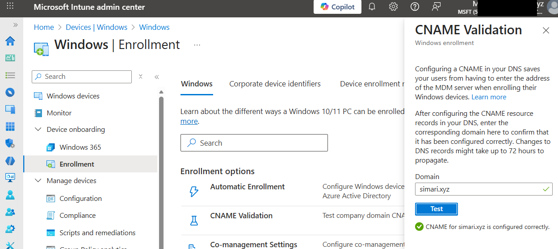Screen dimensions: 558x249
Task: Open Groups icon in nav rail
Action: pyautogui.click(x=10, y=212)
